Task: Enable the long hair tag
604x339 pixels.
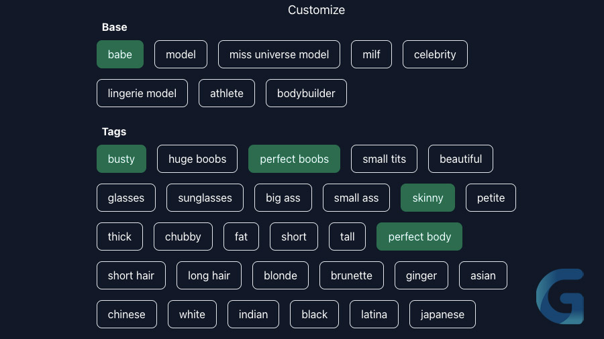Action: 209,275
